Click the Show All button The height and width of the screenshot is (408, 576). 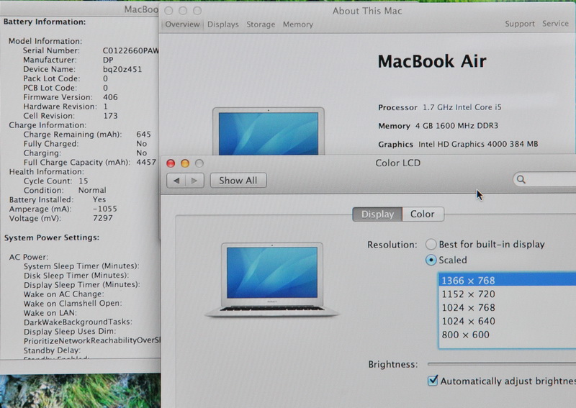click(x=238, y=181)
